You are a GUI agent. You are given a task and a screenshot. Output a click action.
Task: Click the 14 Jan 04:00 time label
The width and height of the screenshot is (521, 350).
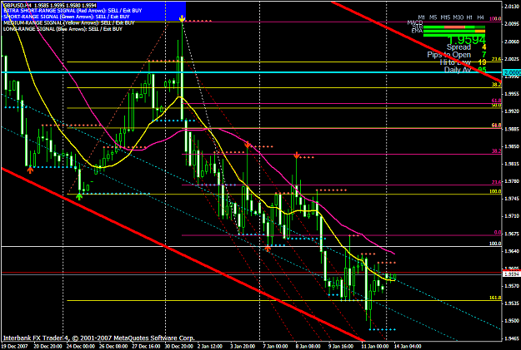click(408, 347)
